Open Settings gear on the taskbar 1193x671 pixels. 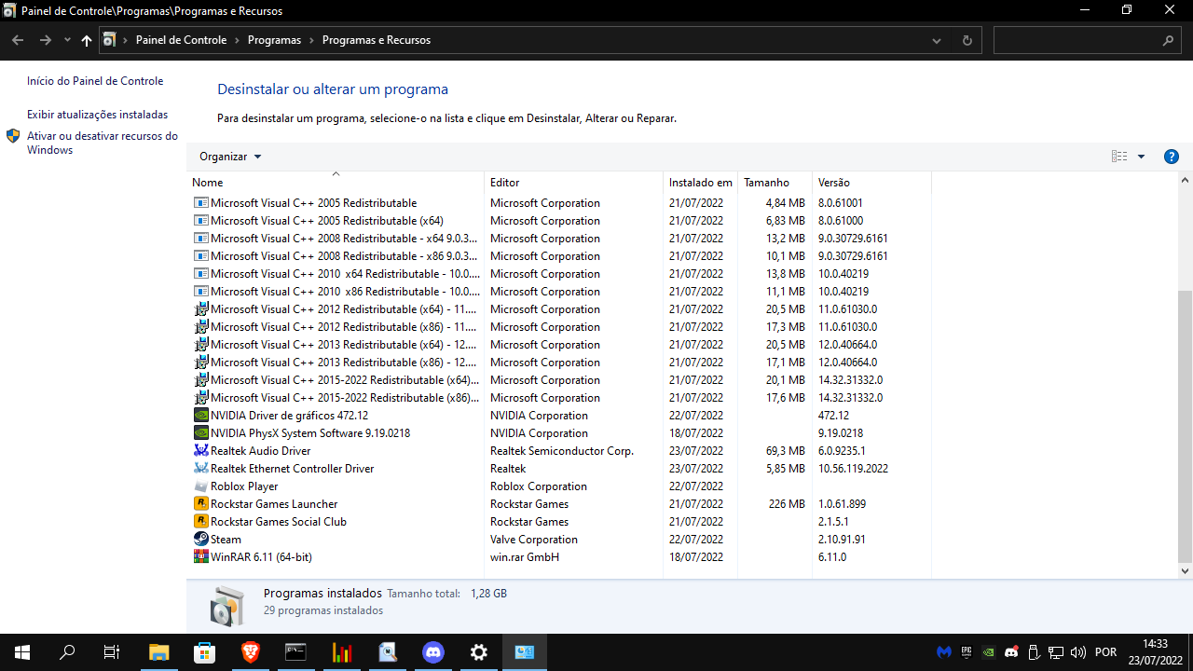point(479,652)
